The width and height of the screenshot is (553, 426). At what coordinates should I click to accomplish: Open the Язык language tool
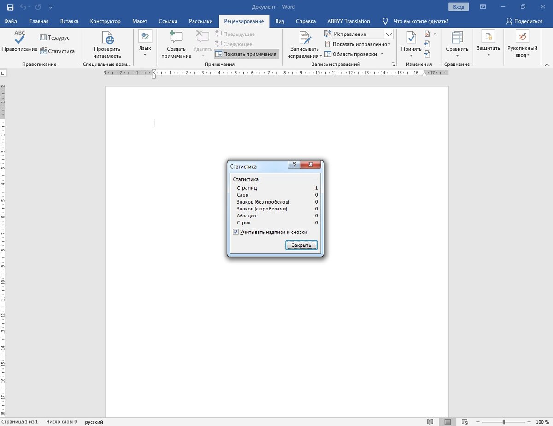(x=145, y=44)
